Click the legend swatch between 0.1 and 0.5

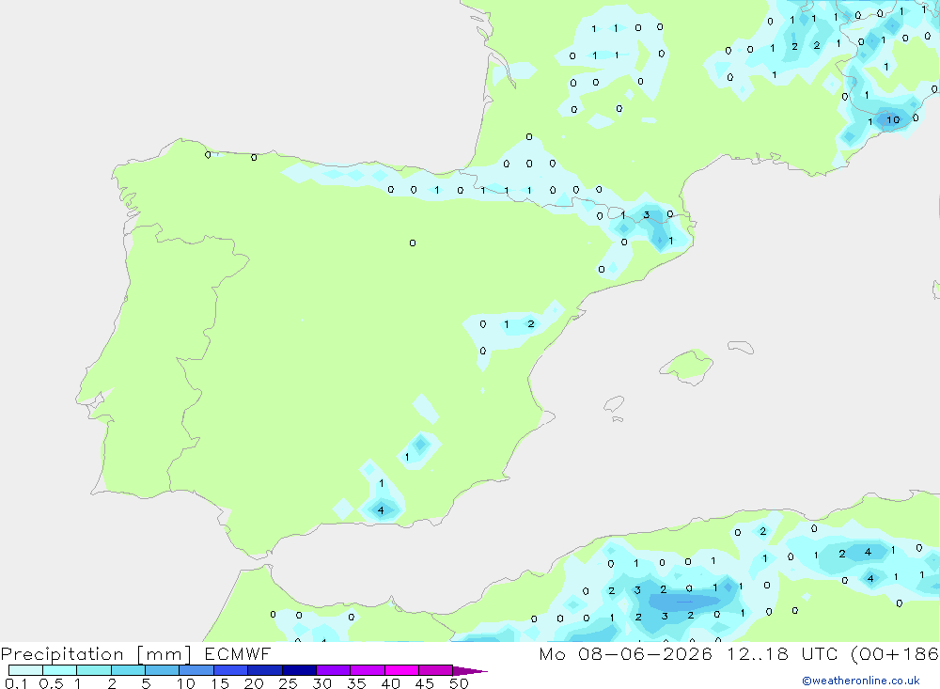25,670
